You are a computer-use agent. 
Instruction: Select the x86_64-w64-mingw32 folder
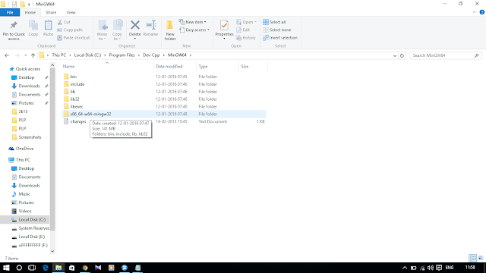90,114
